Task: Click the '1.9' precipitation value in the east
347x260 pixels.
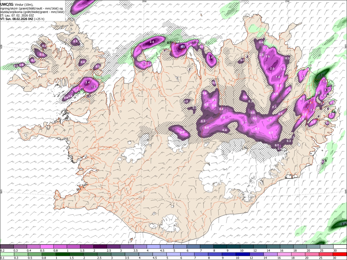Action: pyautogui.click(x=310, y=102)
